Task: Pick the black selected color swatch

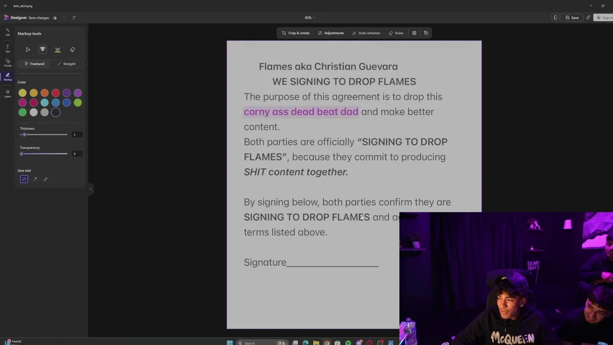Action: [x=56, y=113]
